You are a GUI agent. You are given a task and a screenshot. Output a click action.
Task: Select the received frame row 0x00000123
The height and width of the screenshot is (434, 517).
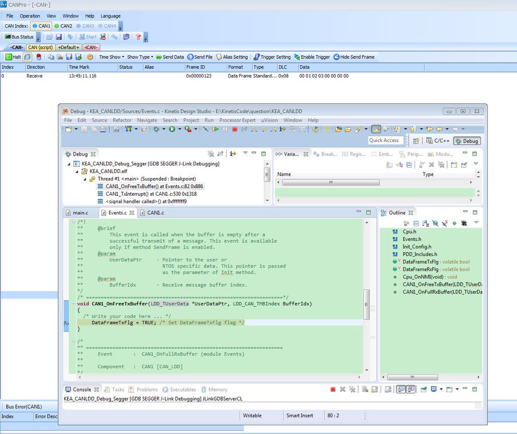click(x=212, y=76)
